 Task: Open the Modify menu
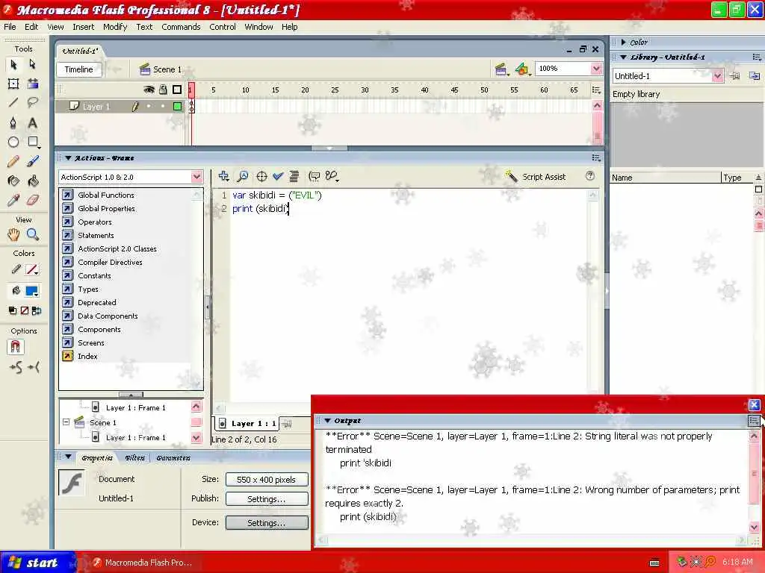(114, 27)
